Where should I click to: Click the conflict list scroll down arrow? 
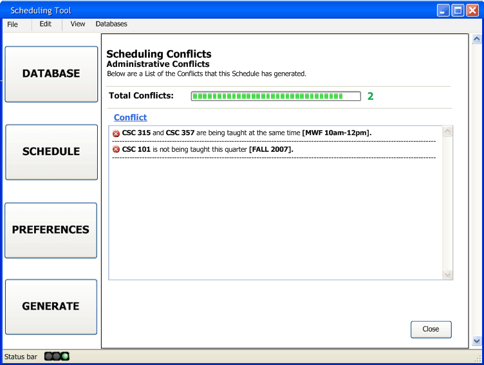pyautogui.click(x=447, y=274)
